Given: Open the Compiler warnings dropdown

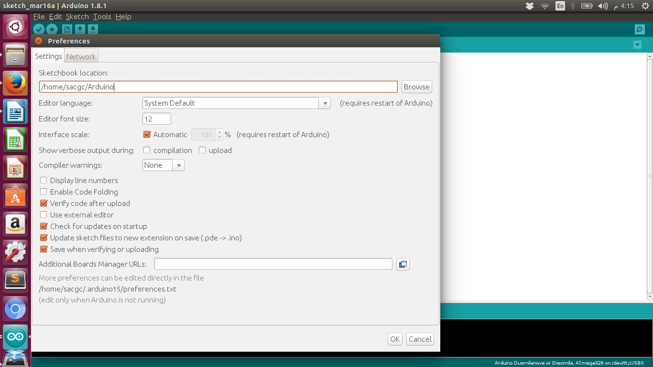Looking at the screenshot, I should click(163, 165).
